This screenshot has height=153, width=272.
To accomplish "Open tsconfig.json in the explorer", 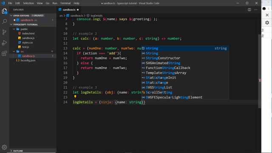I will coord(28,60).
